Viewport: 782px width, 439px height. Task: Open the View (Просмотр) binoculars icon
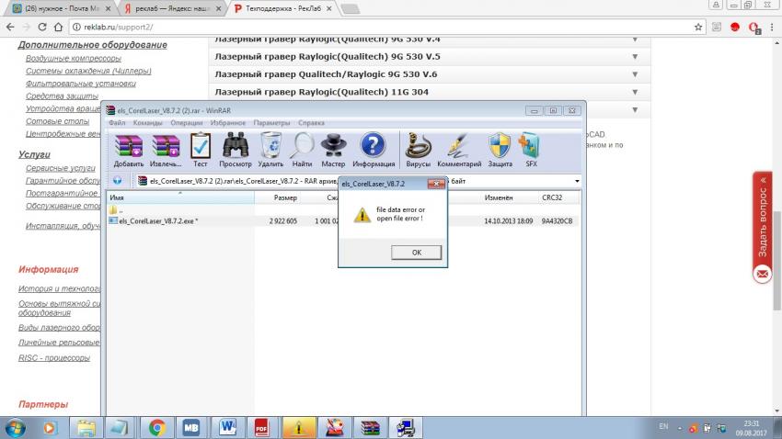click(x=235, y=148)
